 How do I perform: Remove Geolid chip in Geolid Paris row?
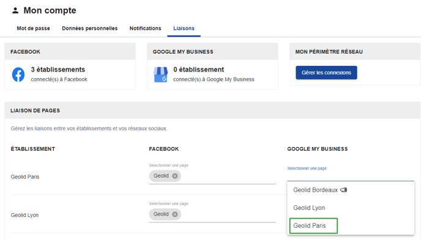click(x=175, y=176)
